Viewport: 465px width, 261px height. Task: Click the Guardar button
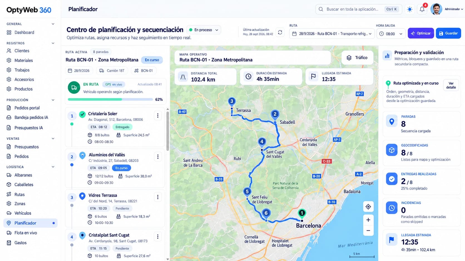[x=448, y=33]
